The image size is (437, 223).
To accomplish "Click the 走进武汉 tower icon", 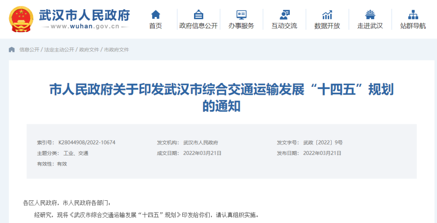I will click(x=370, y=15).
